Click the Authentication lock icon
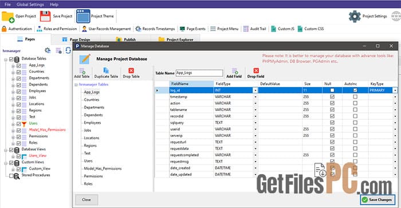 click(x=4, y=29)
